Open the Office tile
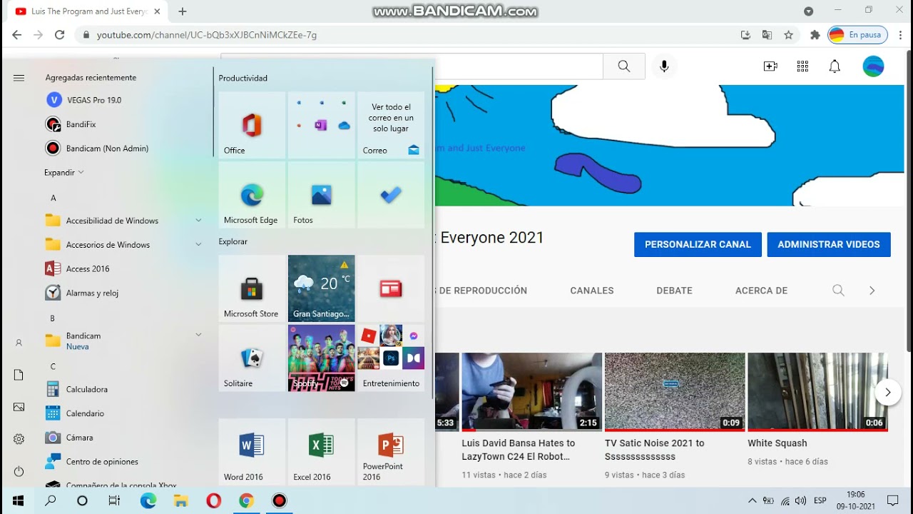 pos(252,125)
